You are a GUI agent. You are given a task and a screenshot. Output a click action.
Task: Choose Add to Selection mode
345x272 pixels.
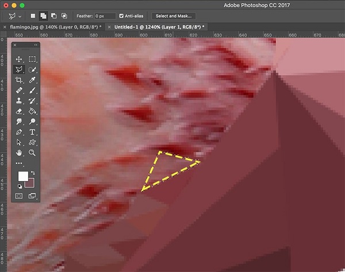[43, 16]
